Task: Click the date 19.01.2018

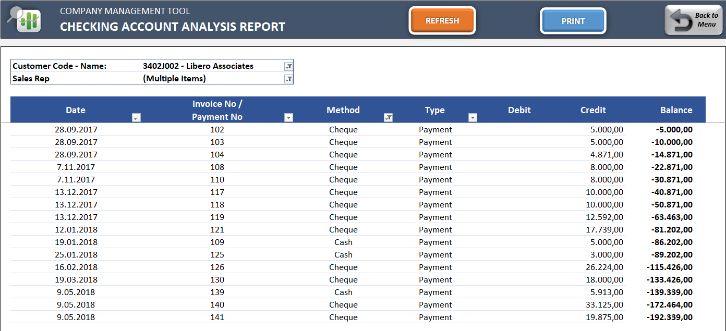Action: point(76,242)
